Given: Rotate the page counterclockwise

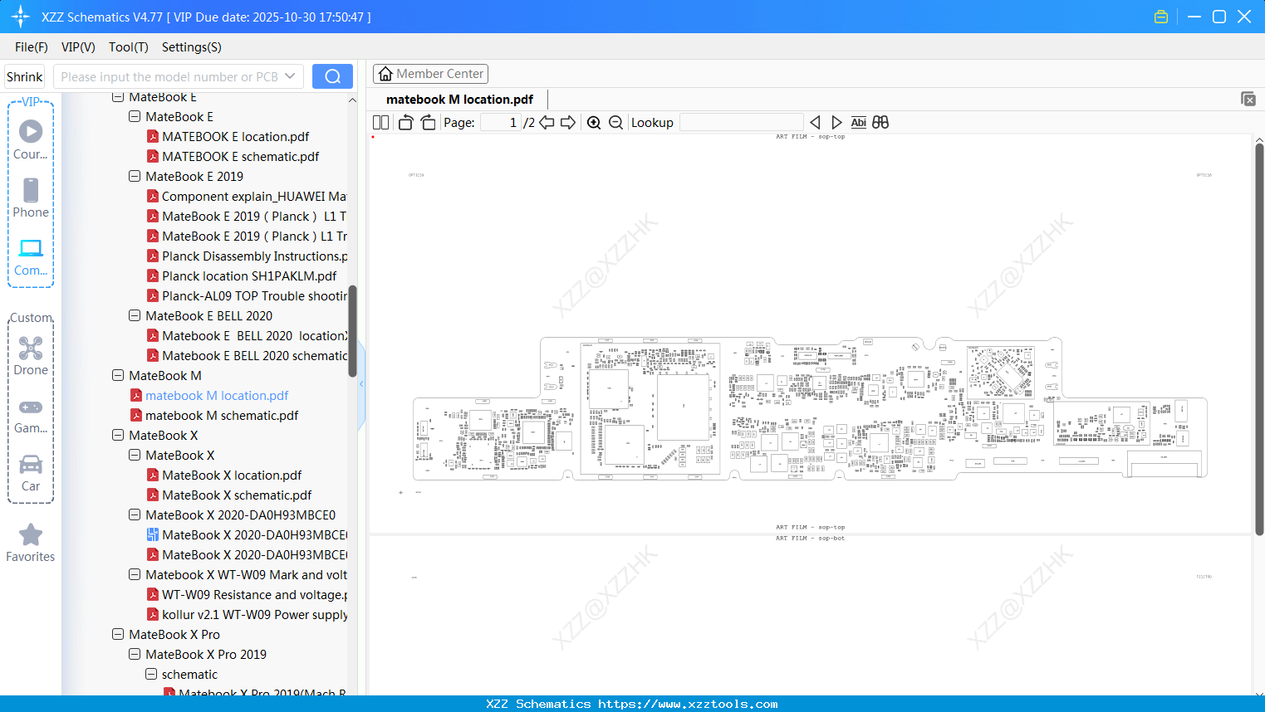Looking at the screenshot, I should pos(405,123).
